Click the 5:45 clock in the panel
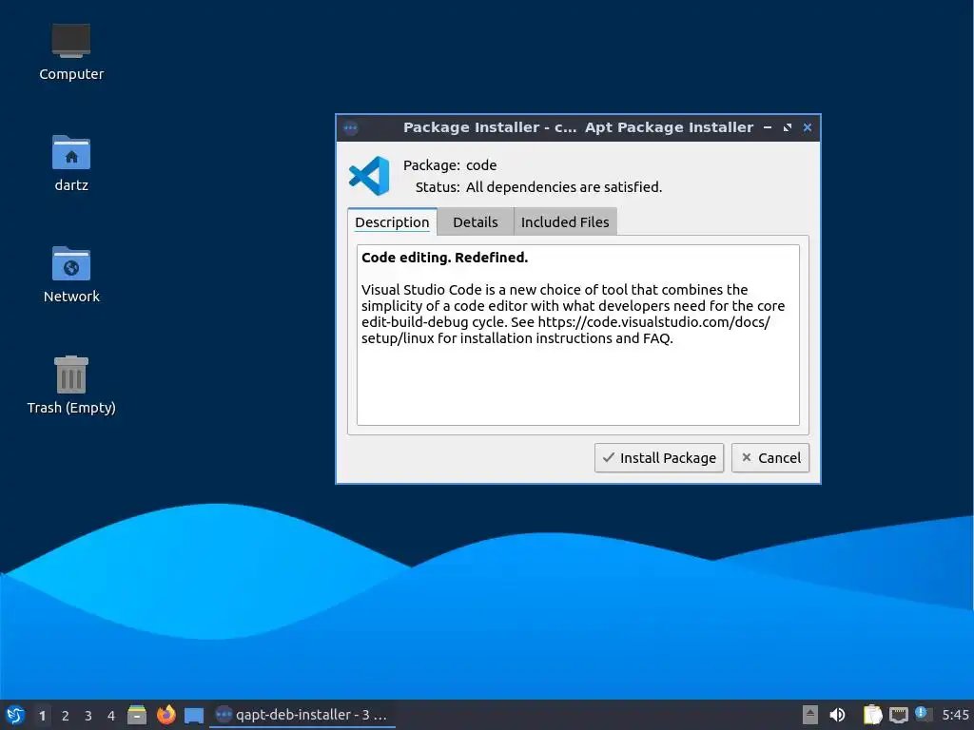974x730 pixels. click(x=955, y=715)
